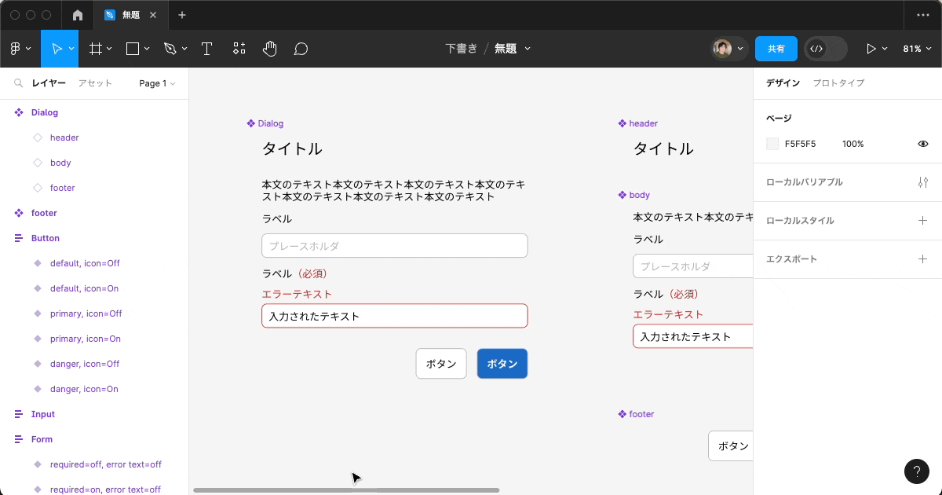Viewport: 942px width, 495px height.
Task: Expand the shape tool dropdown chevron
Action: point(145,48)
